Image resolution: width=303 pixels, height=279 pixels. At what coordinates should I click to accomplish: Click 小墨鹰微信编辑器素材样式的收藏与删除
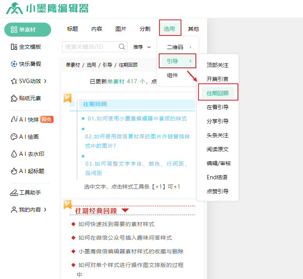(x=131, y=251)
